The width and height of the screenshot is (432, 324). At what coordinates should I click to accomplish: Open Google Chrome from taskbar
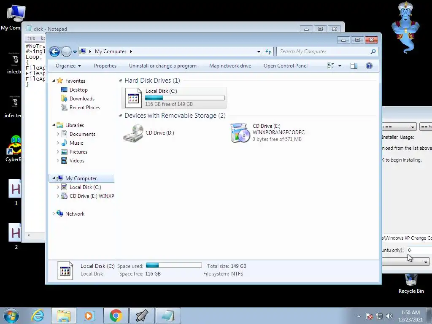point(116,316)
